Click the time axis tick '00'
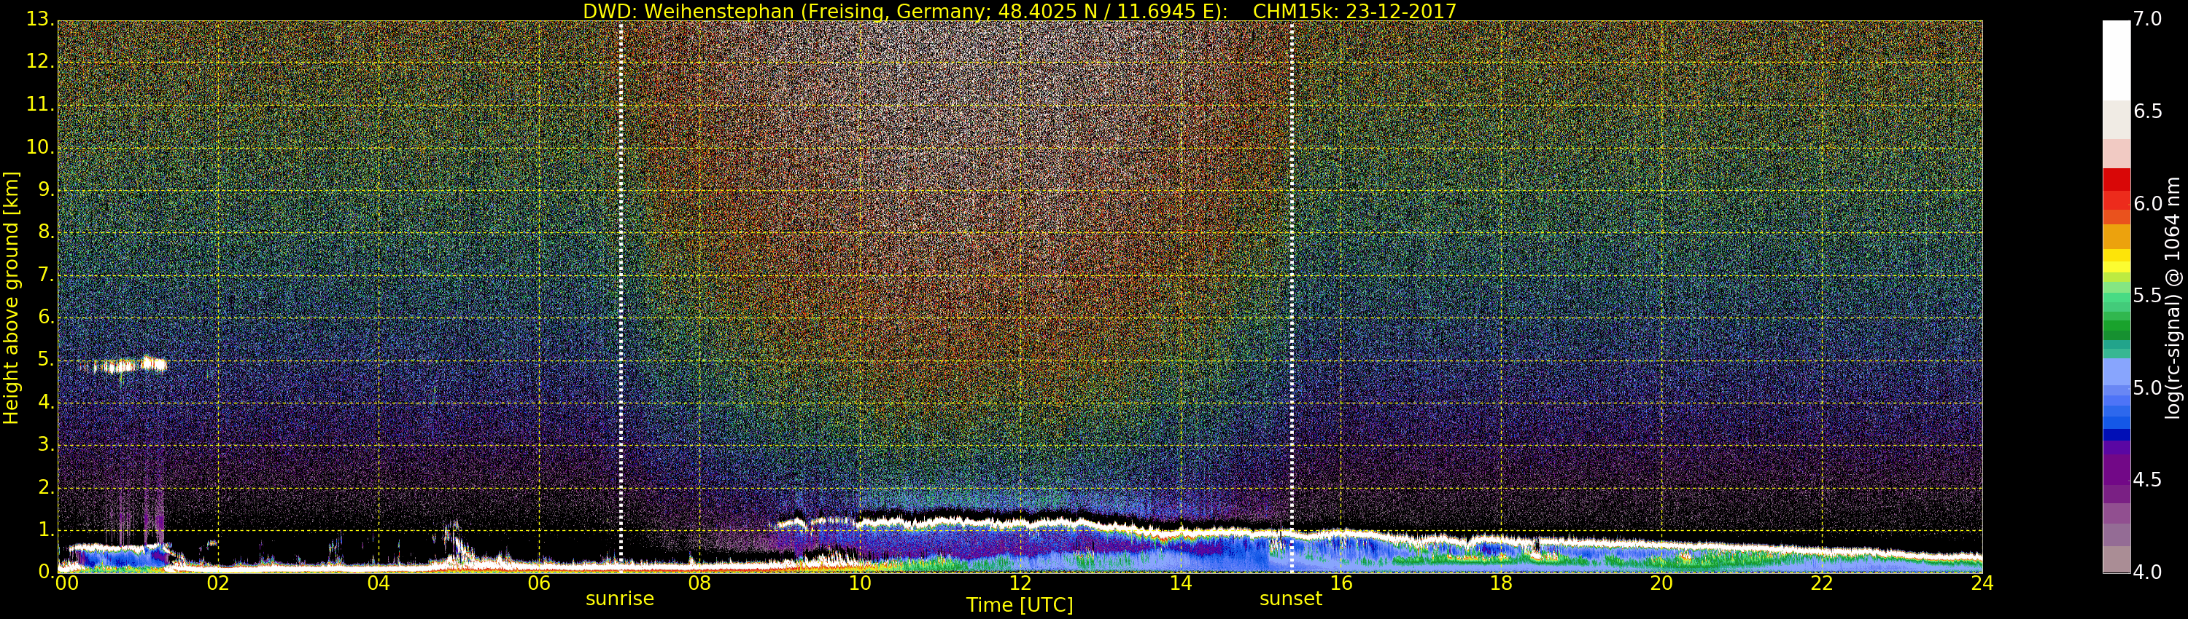The width and height of the screenshot is (2188, 619). coord(66,583)
